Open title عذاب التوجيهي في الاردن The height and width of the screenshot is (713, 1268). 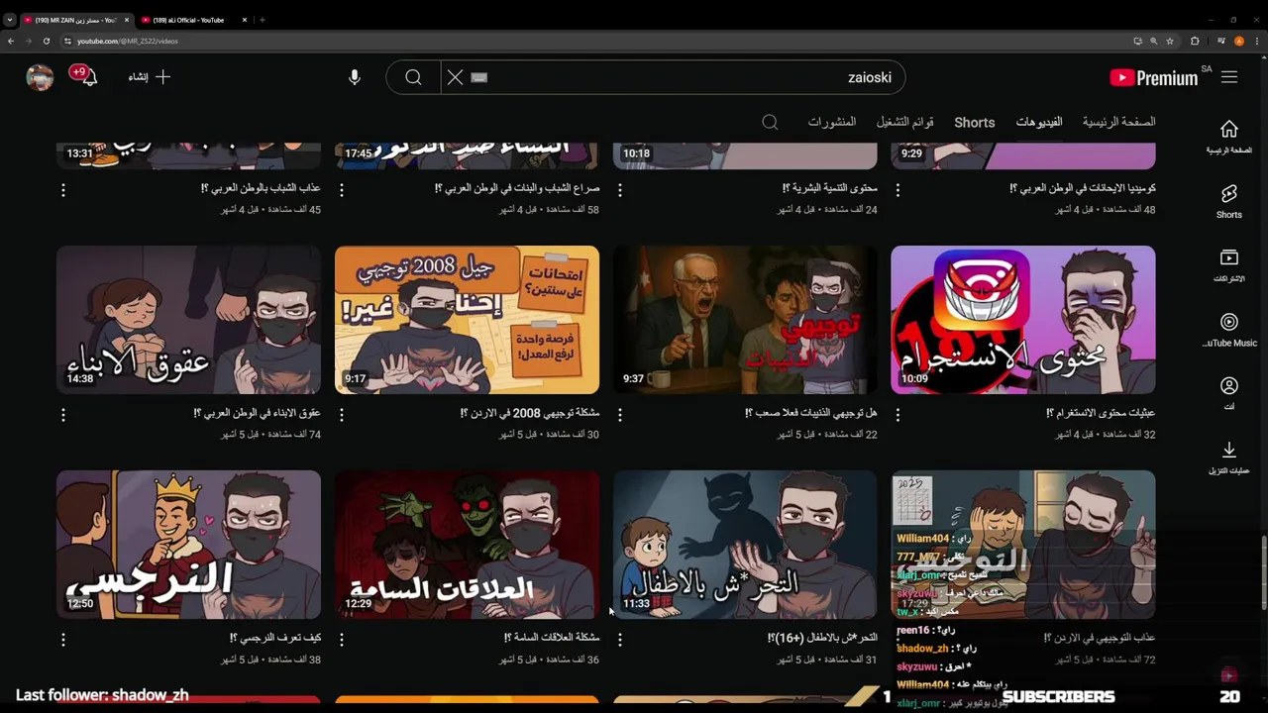(x=1100, y=638)
